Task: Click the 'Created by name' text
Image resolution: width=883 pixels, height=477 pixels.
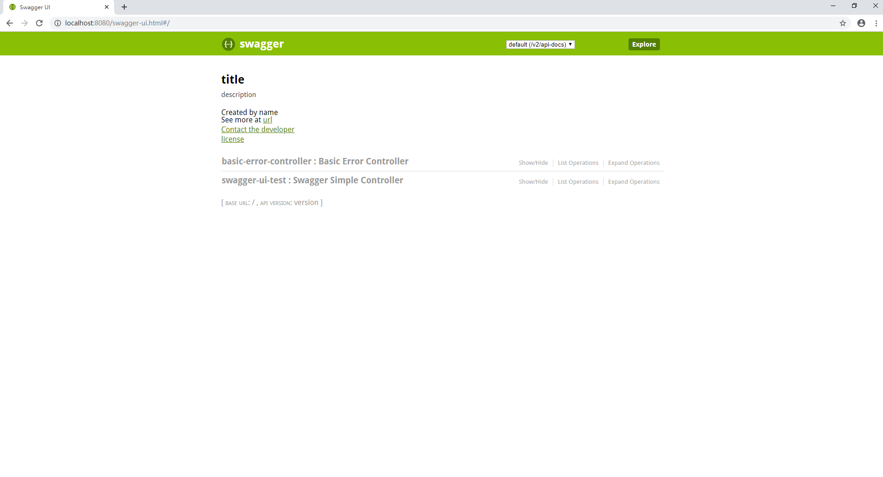Action: click(x=249, y=112)
